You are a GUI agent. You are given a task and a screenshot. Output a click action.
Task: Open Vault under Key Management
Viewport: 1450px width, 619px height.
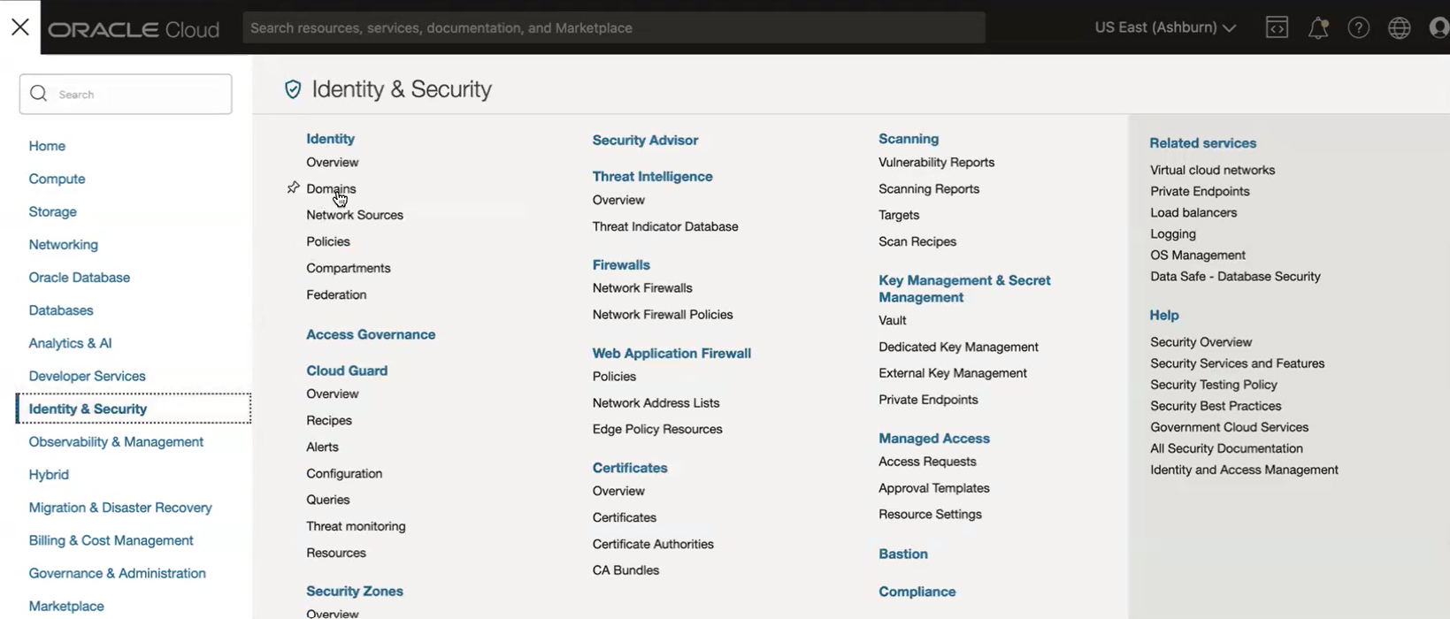pos(892,320)
